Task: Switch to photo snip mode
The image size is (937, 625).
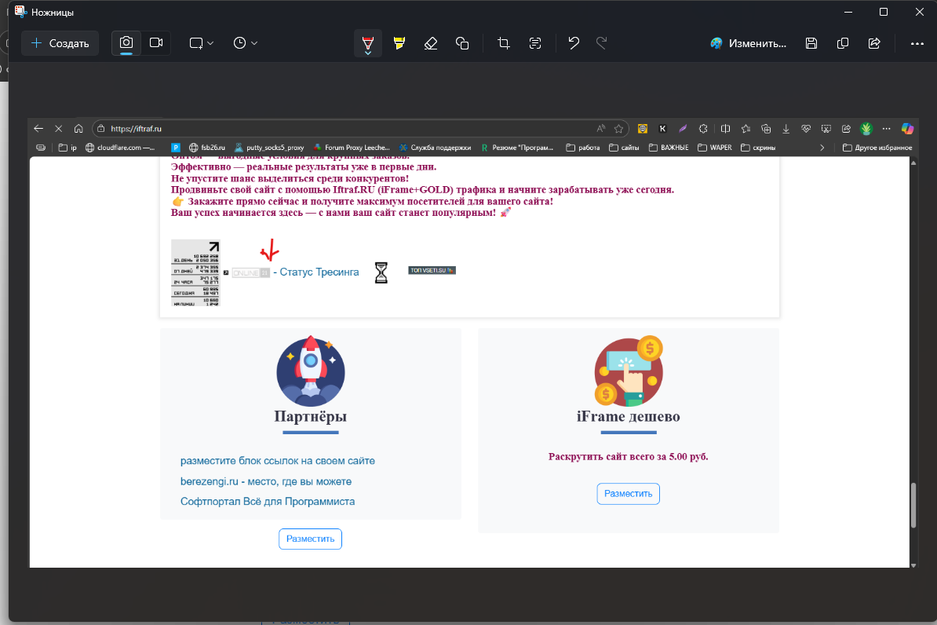Action: [x=126, y=43]
